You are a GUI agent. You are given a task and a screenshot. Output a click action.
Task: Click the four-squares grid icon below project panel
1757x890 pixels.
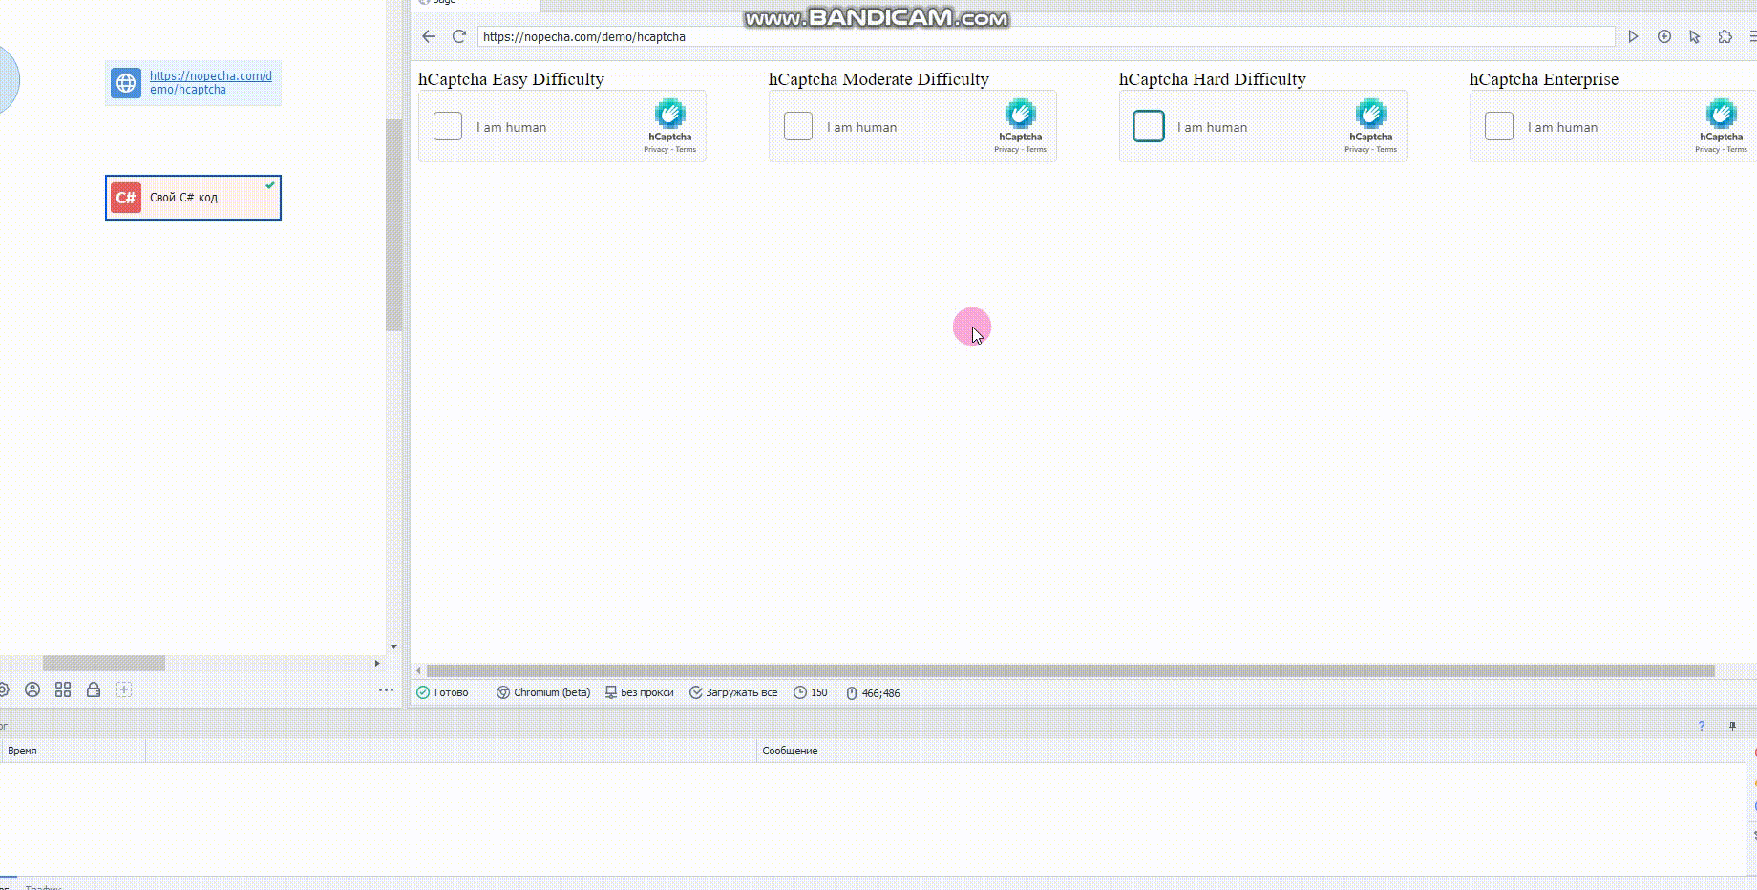tap(63, 689)
